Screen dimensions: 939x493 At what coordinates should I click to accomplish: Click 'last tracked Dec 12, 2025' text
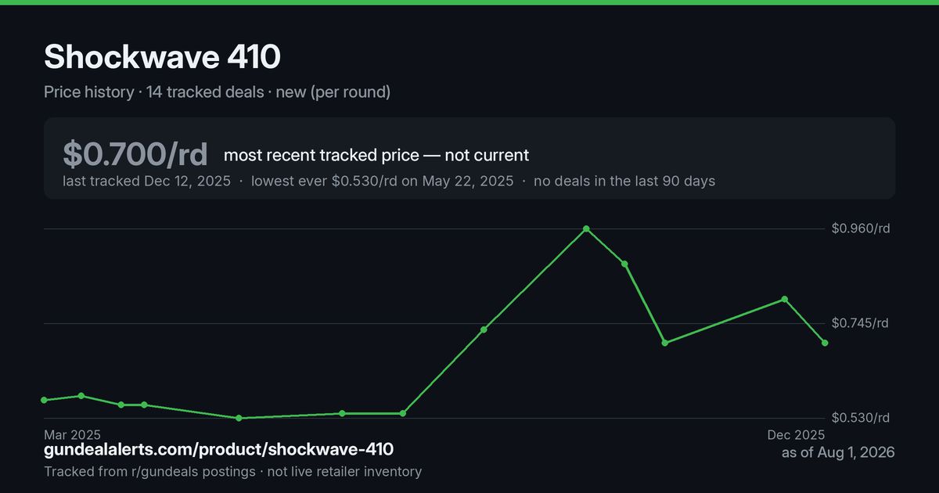point(146,181)
